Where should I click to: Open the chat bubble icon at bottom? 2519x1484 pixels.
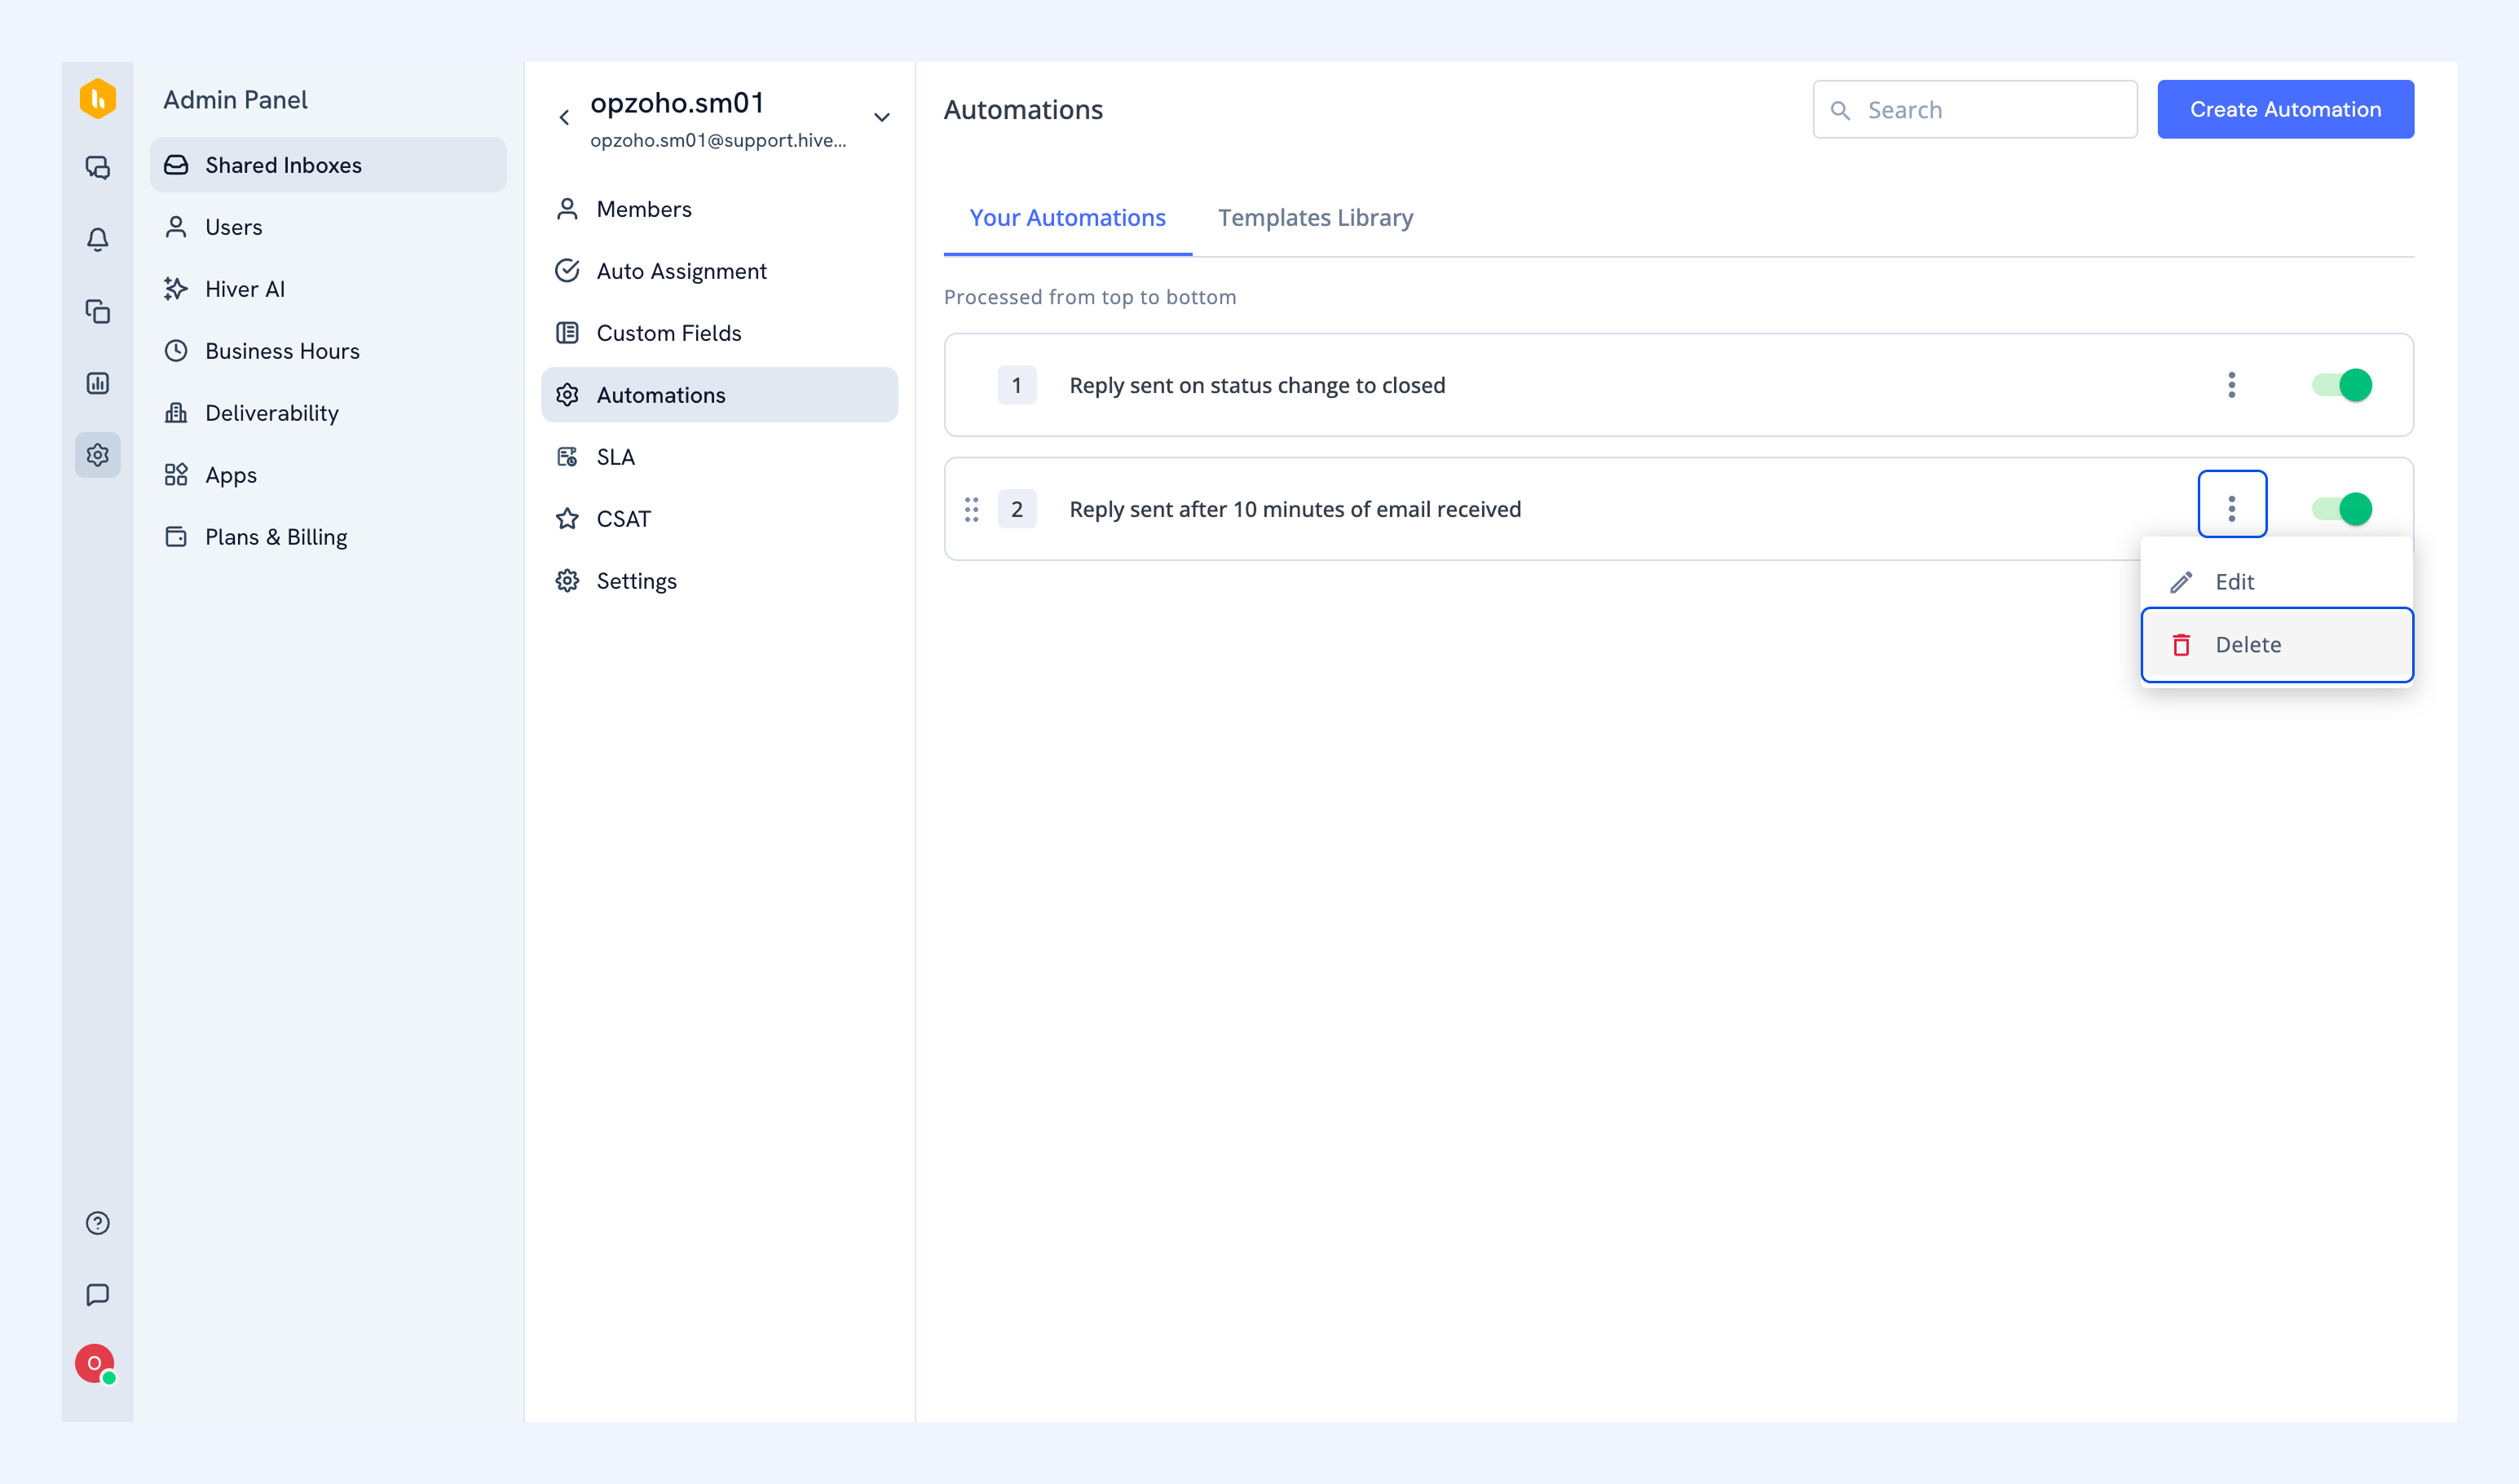pos(97,1295)
